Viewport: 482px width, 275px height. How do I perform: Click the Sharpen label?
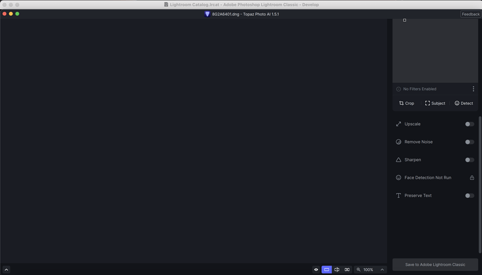(412, 160)
